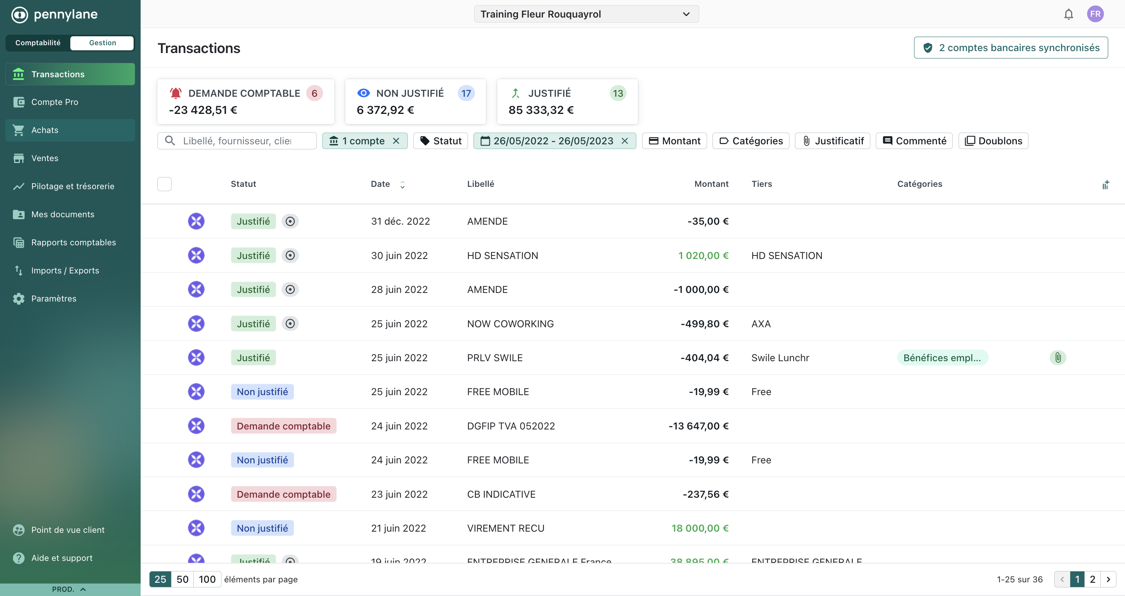
Task: Click the Non justifié status on VIREMENT RECU row
Action: [262, 528]
